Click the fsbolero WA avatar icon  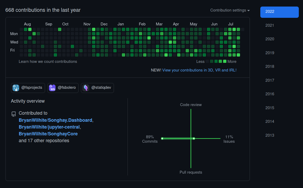[x=52, y=88]
